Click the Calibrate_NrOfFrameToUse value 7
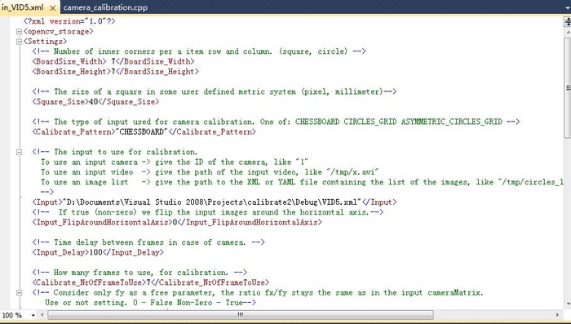This screenshot has width=571, height=324. click(148, 283)
